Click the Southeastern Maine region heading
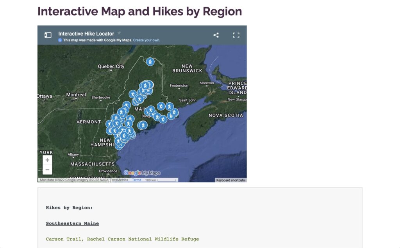The image size is (400, 248). coord(72,223)
